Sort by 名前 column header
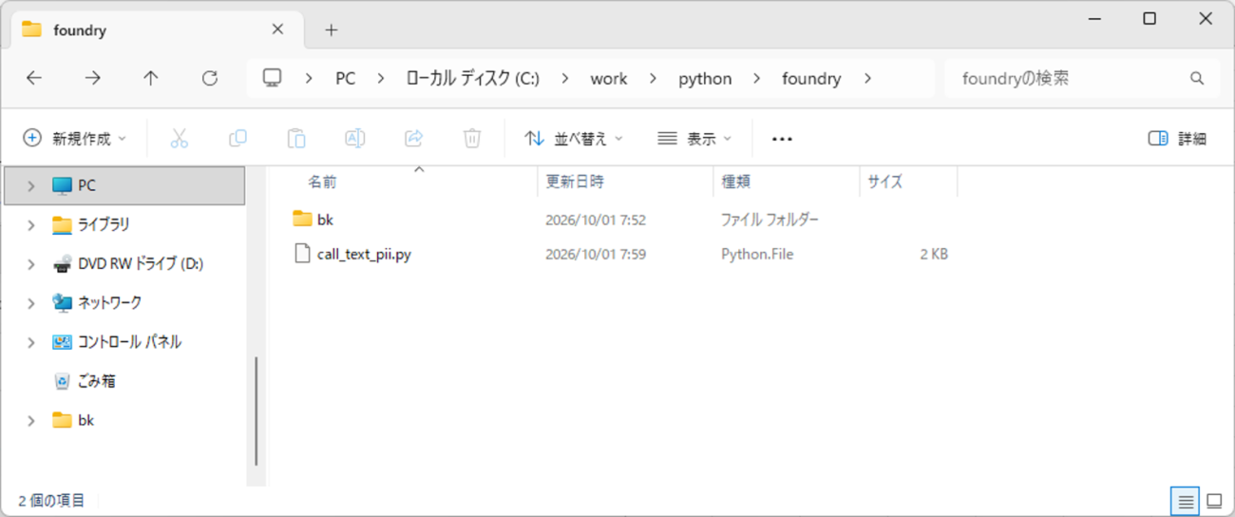The width and height of the screenshot is (1235, 517). click(x=404, y=182)
